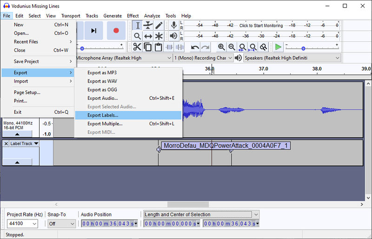The height and width of the screenshot is (239, 372).
Task: Choose Export as MP3
Action: 128,73
